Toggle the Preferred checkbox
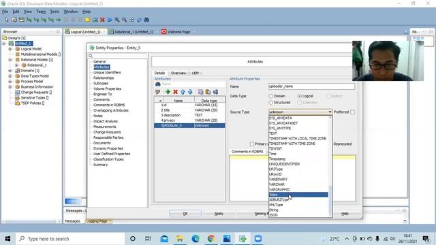This screenshot has height=245, width=436. click(x=353, y=112)
